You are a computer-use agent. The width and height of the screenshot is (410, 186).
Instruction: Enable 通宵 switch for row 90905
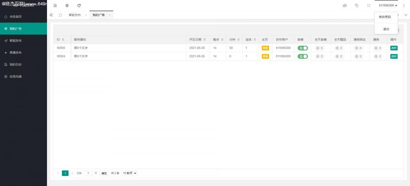(x=378, y=48)
